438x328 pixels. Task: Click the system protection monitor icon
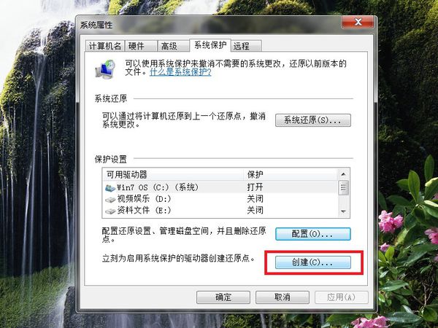(x=105, y=69)
